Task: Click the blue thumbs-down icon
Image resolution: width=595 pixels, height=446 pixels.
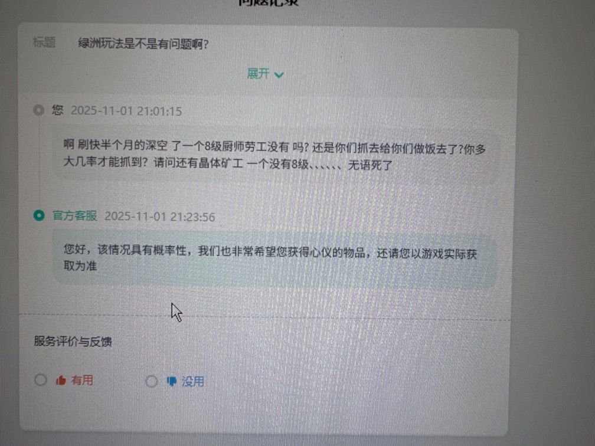Action: pyautogui.click(x=172, y=381)
